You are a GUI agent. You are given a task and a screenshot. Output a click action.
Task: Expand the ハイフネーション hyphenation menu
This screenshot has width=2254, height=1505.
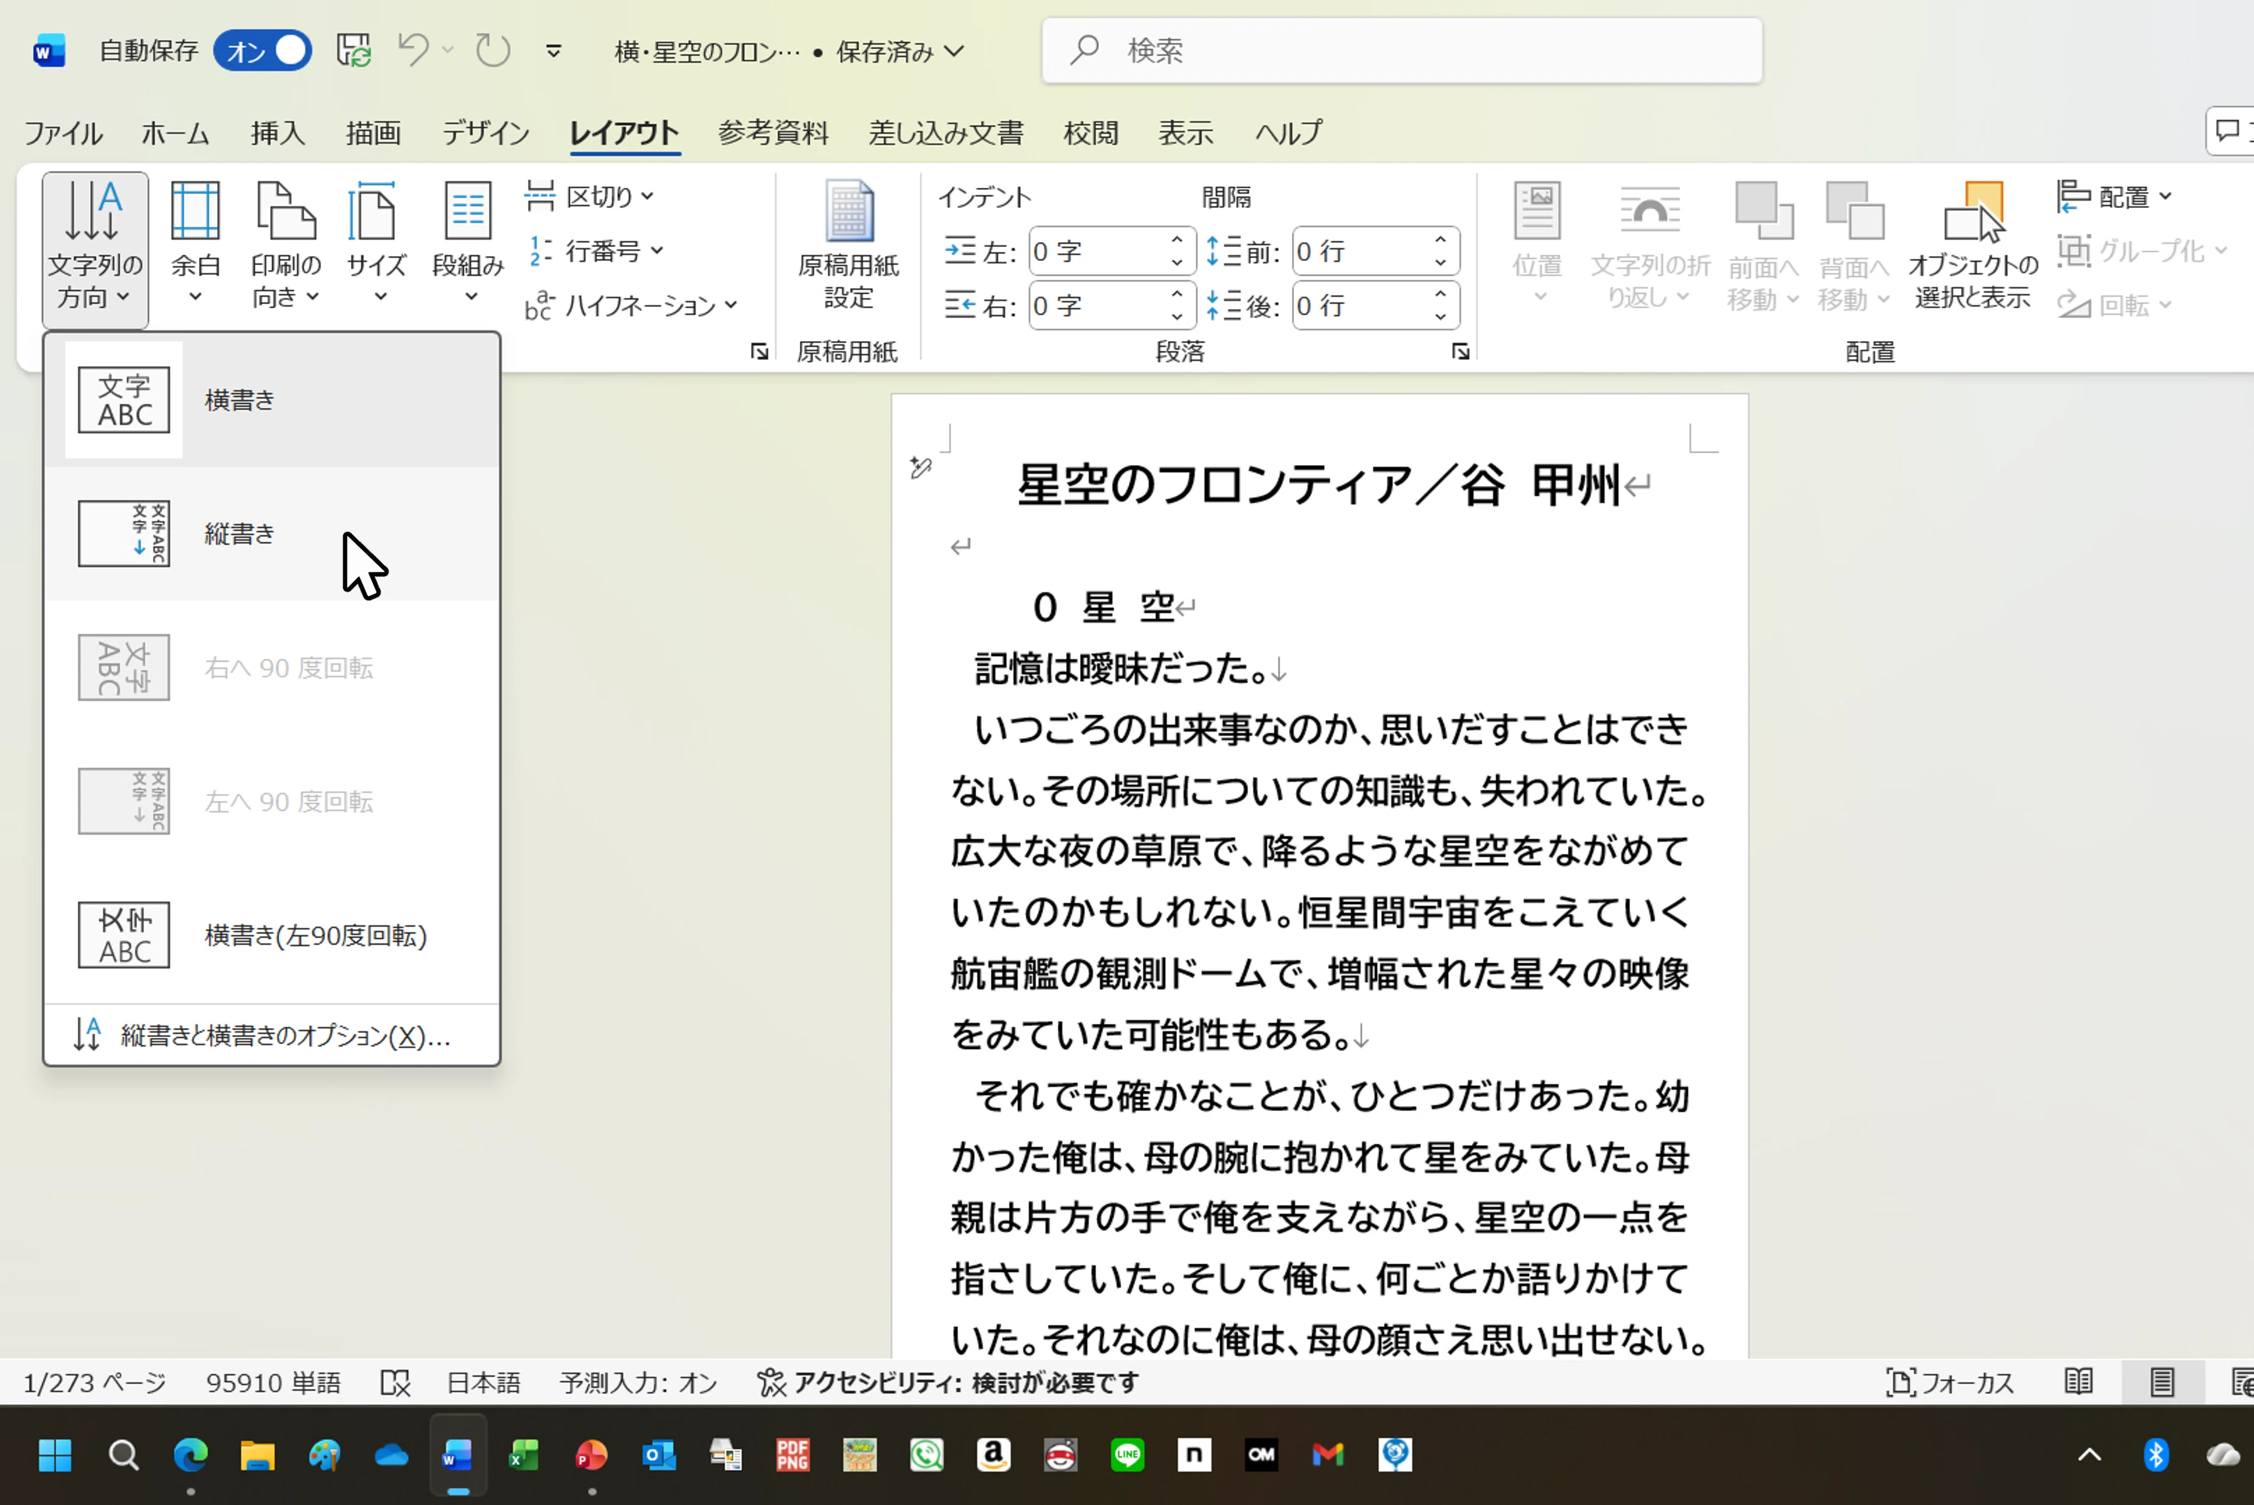[x=632, y=305]
